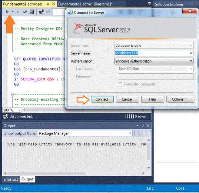
Task: Click the pin icon on Fundamento1.edmx.sql tab
Action: (x=48, y=4)
